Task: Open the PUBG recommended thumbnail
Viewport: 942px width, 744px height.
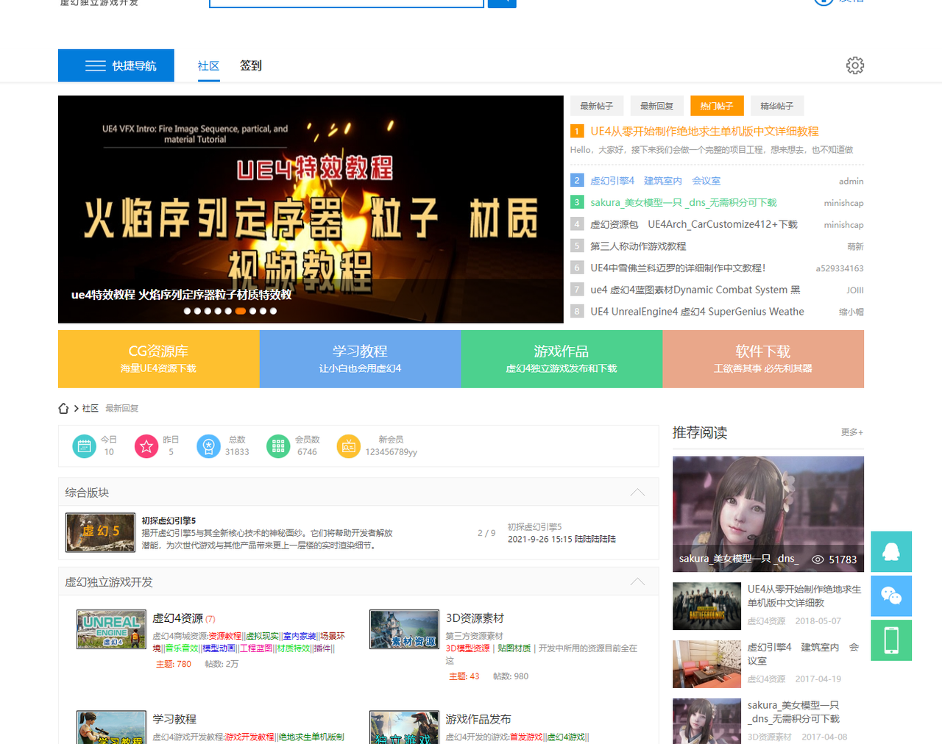Action: click(x=706, y=606)
